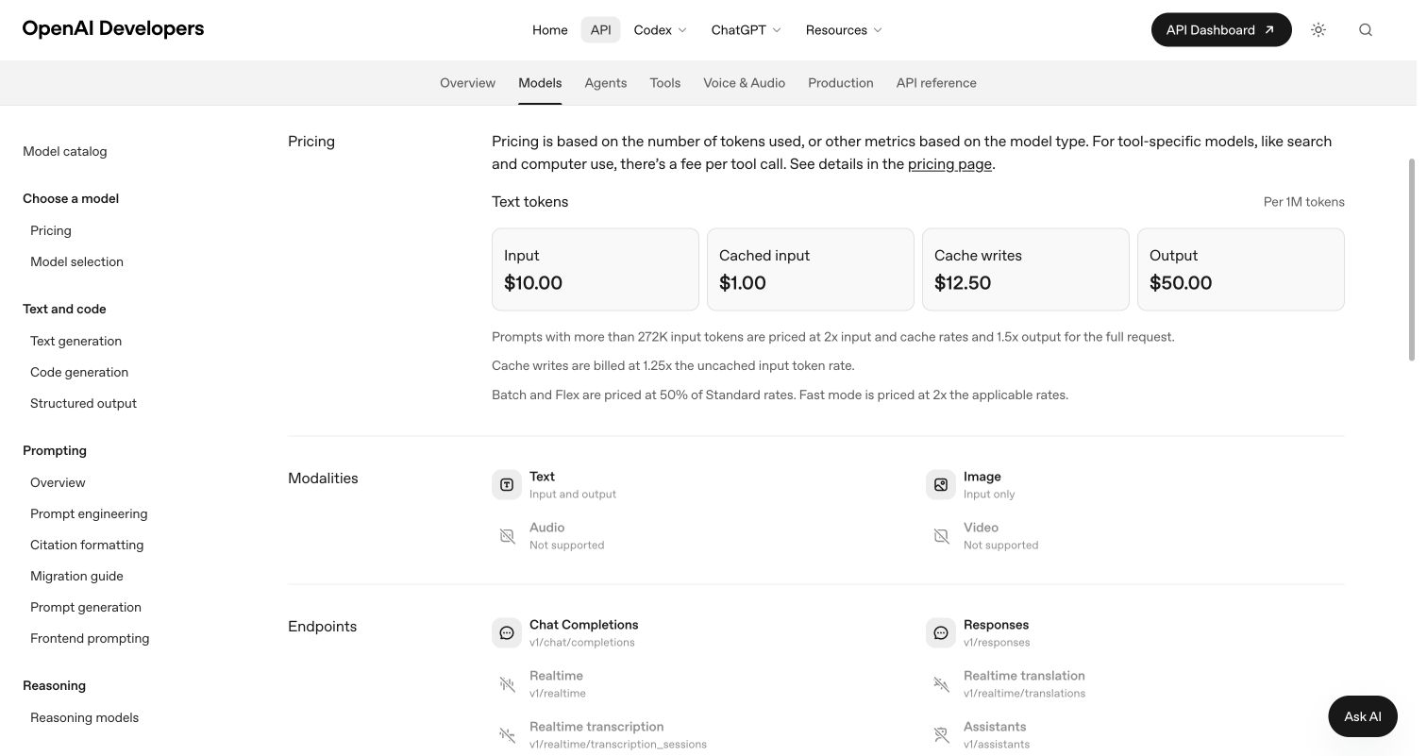Click the 'v1/chat/completions' endpoint path

pyautogui.click(x=582, y=643)
